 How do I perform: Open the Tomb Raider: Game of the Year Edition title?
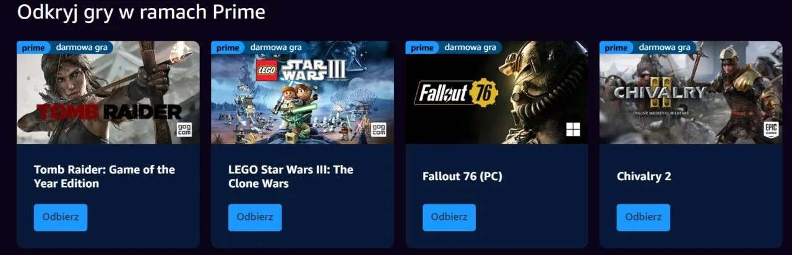coord(105,177)
